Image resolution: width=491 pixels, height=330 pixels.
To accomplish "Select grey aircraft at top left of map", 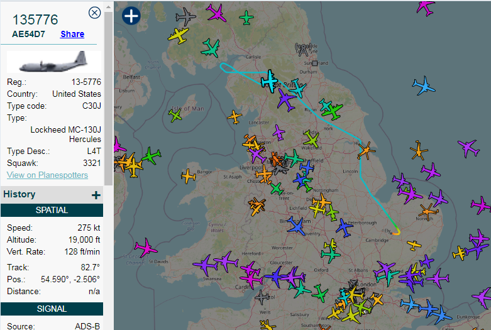I will 185,16.
